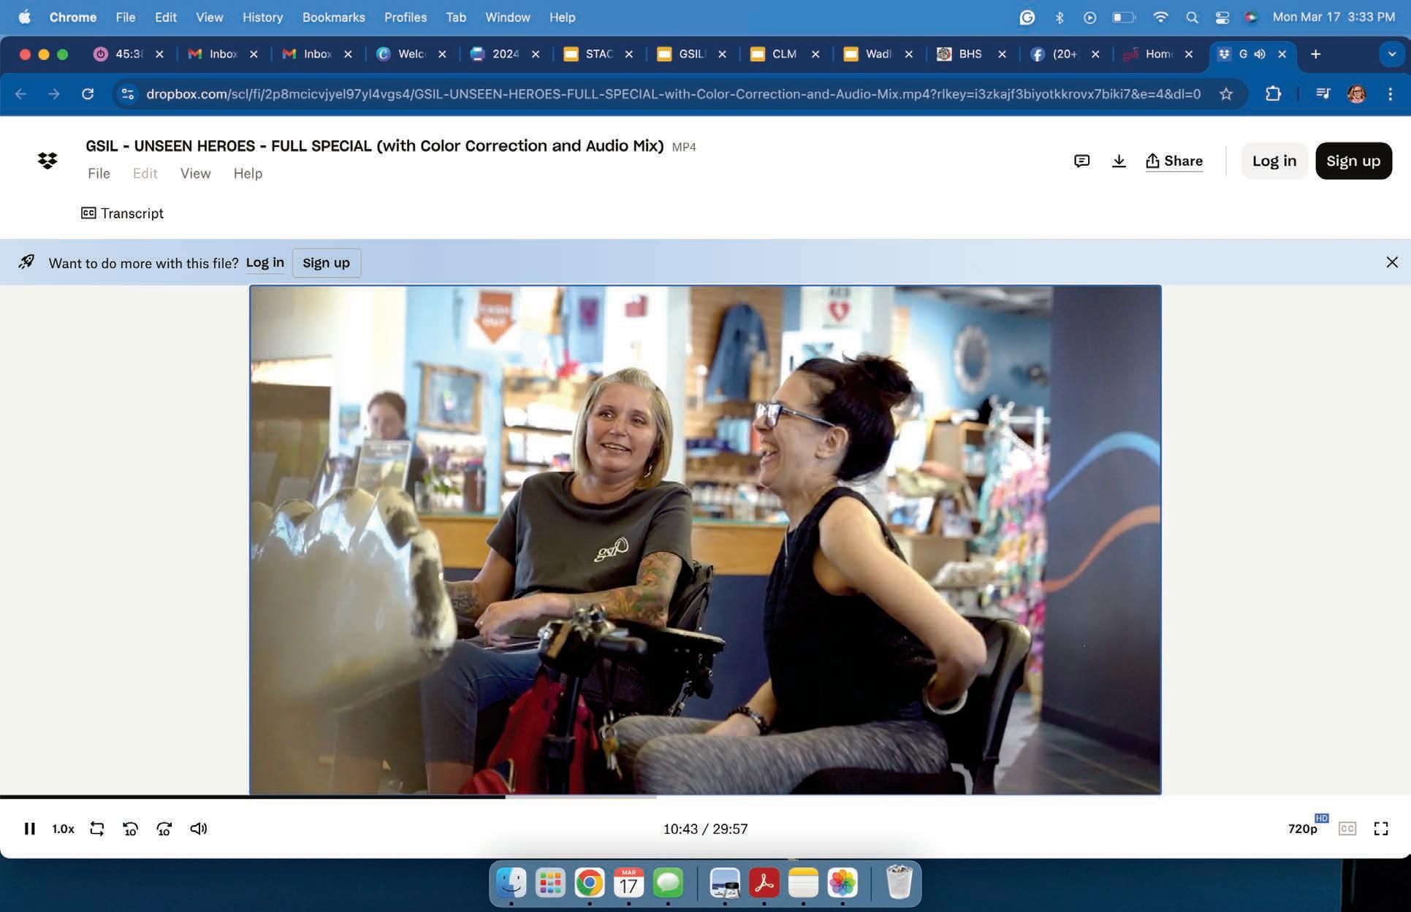Expand Chrome tab search chevron
Image resolution: width=1411 pixels, height=912 pixels.
pos(1391,54)
